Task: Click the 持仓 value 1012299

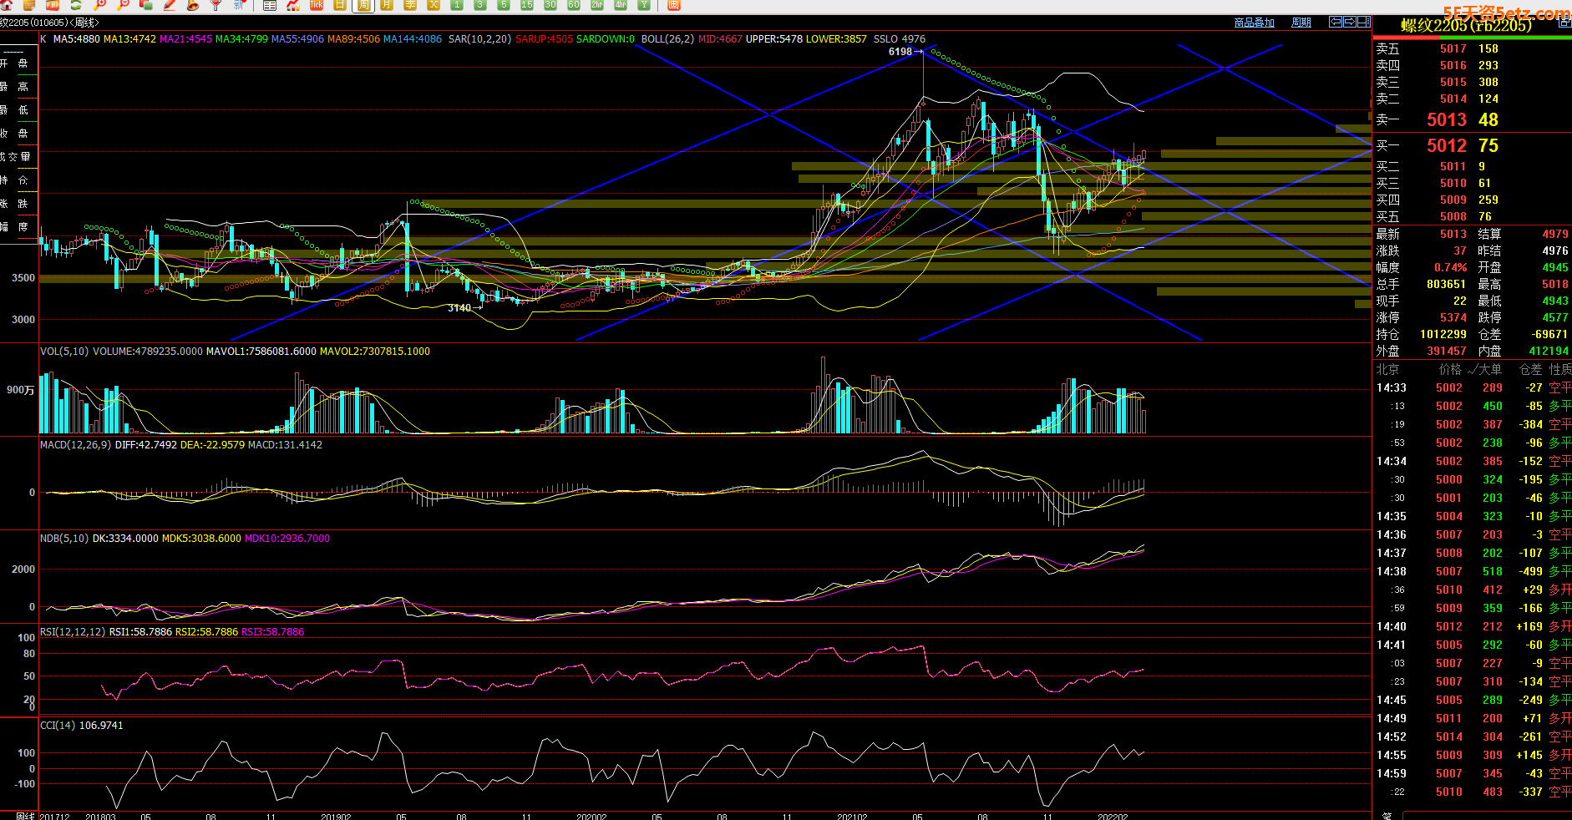Action: tap(1443, 334)
